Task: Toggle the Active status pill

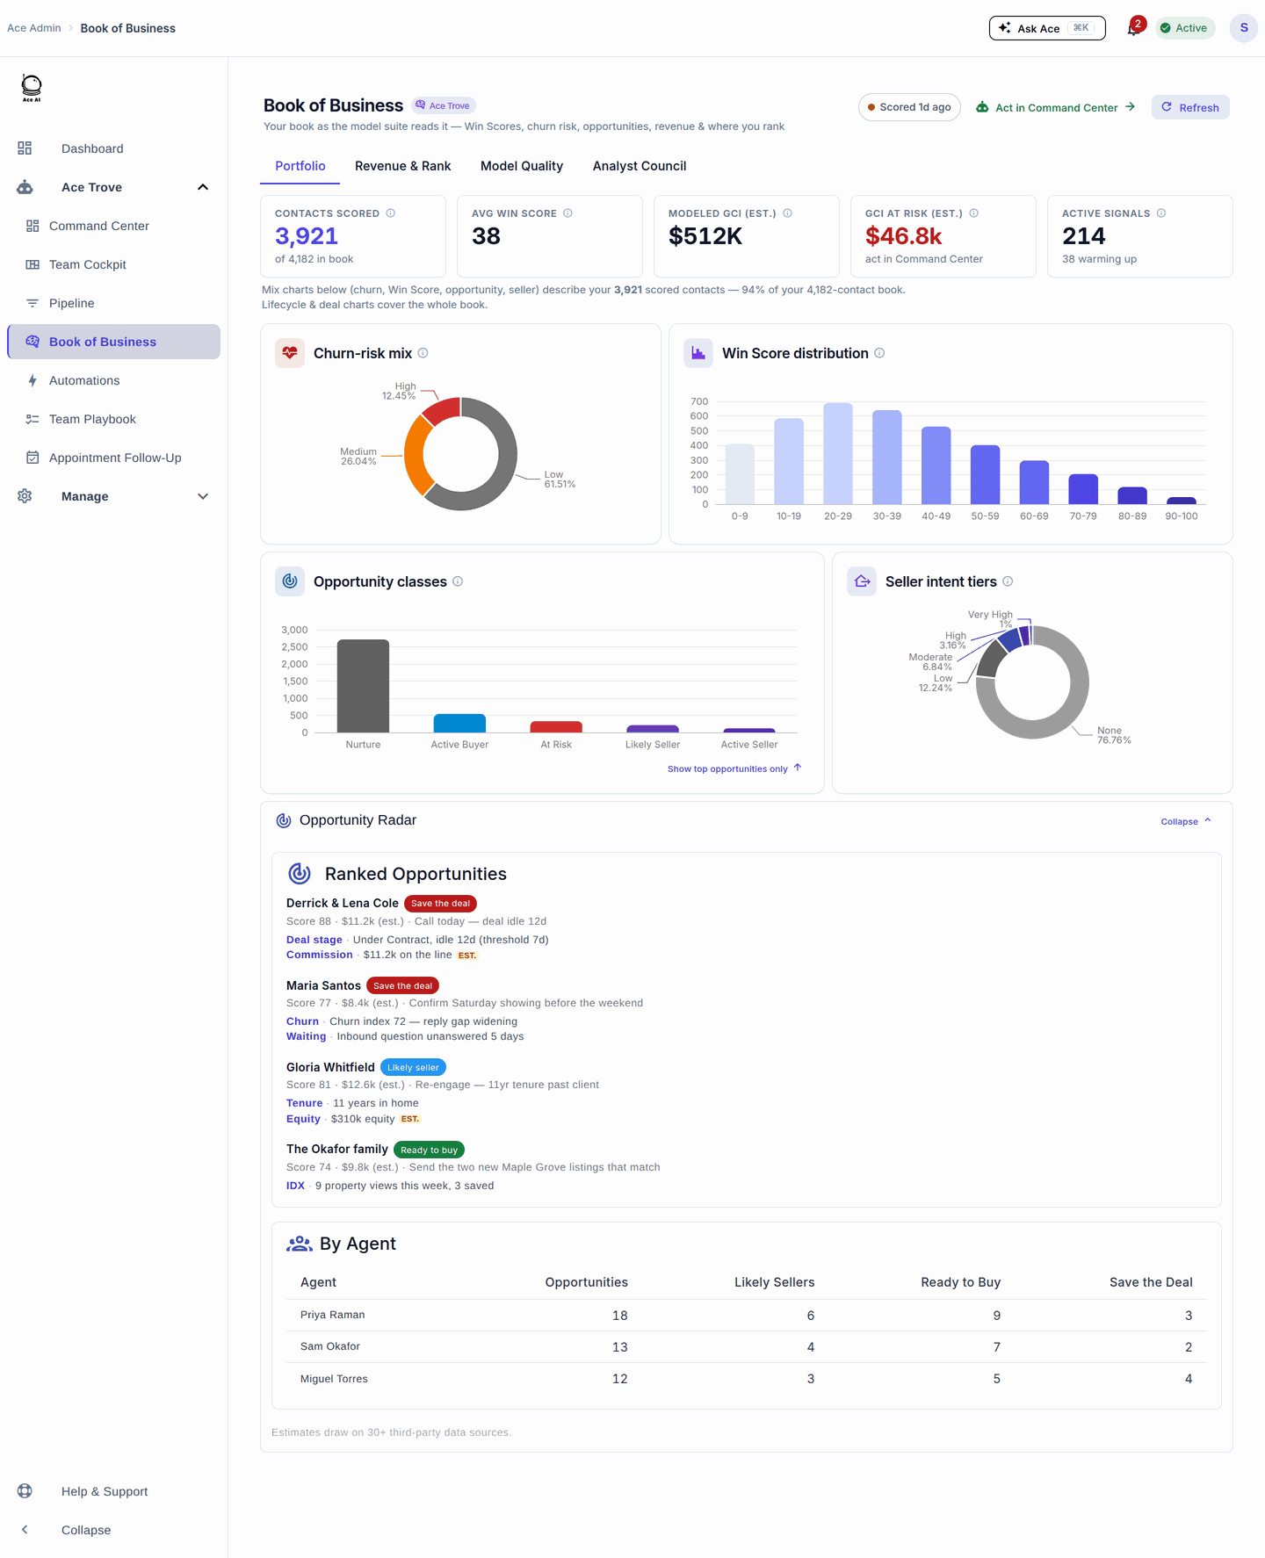Action: click(x=1185, y=28)
